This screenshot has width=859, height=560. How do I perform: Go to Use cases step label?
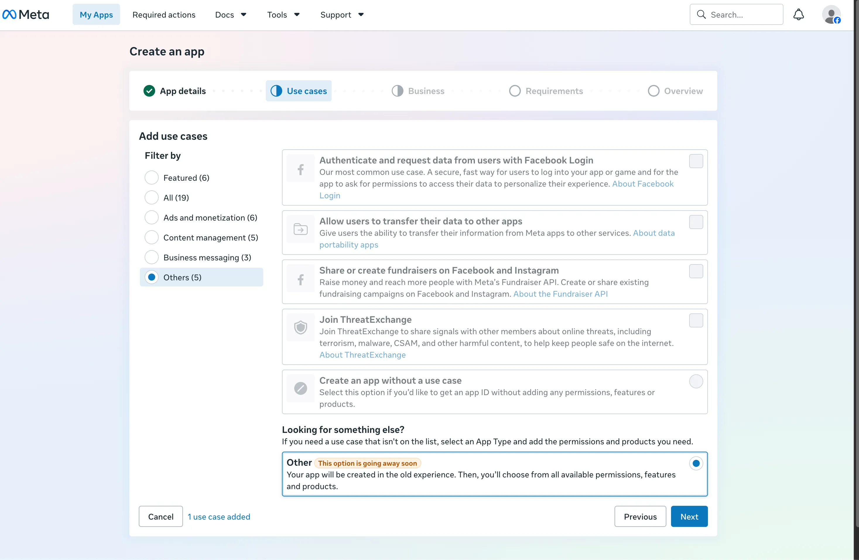307,91
